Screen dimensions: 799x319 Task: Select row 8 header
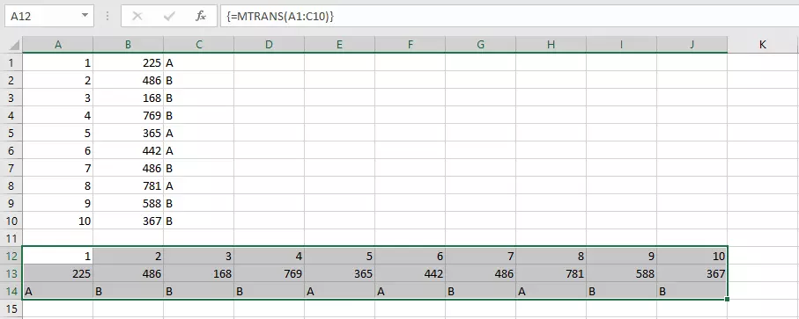[11, 186]
